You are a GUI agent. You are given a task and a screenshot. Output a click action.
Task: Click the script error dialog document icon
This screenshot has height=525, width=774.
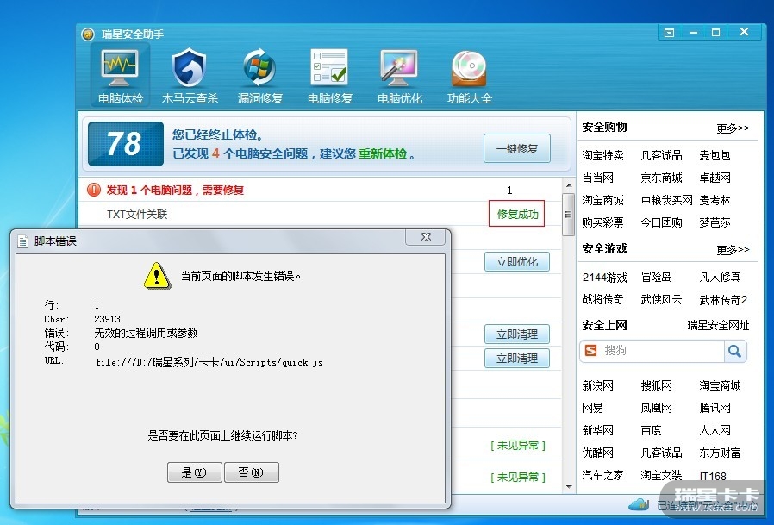(22, 241)
